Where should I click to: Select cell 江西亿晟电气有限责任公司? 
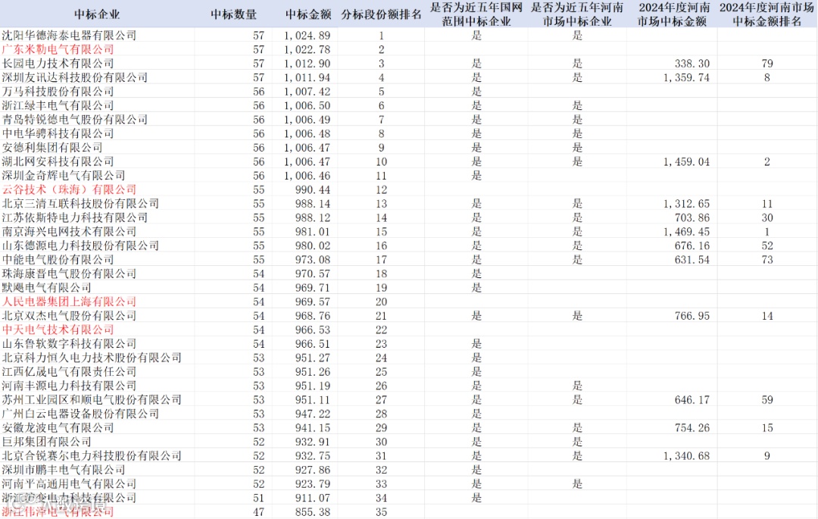[70, 372]
